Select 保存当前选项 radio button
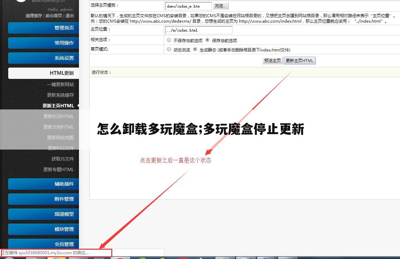 [207, 40]
